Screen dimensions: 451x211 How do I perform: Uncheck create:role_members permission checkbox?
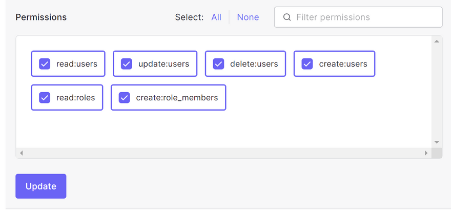tap(125, 97)
